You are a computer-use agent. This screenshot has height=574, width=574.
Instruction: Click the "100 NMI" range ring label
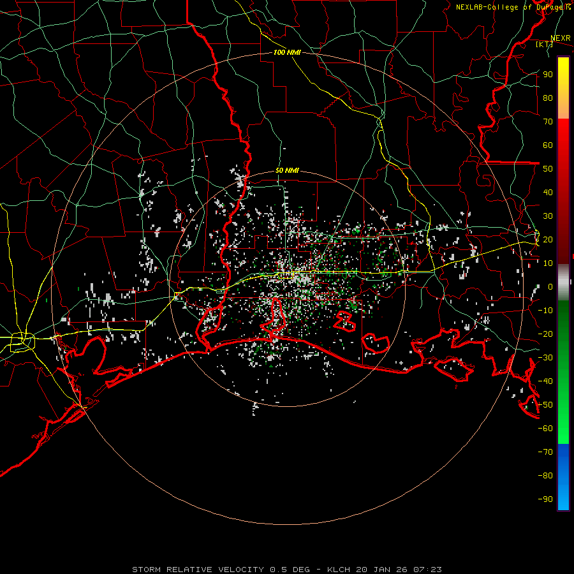tap(287, 52)
